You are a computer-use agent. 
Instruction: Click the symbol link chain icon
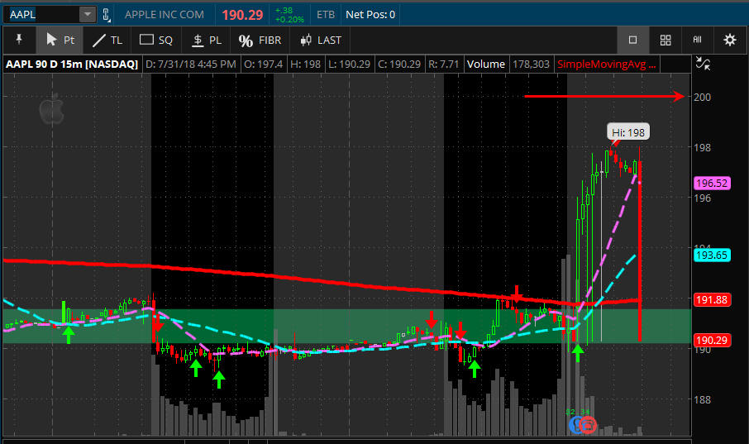click(x=106, y=15)
